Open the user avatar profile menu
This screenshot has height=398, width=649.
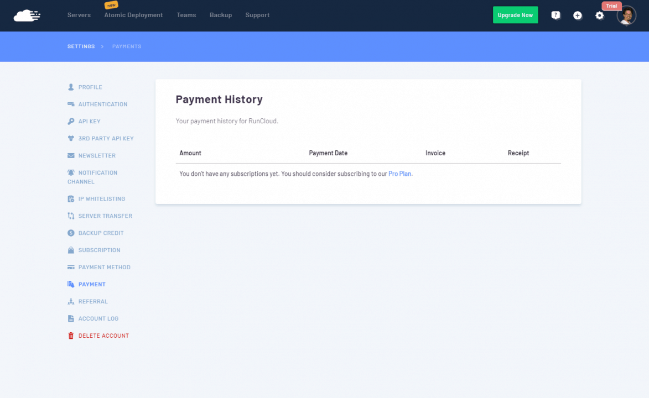tap(626, 15)
